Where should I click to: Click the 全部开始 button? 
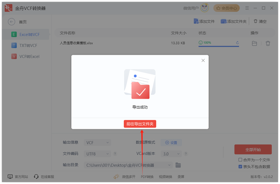253,149
